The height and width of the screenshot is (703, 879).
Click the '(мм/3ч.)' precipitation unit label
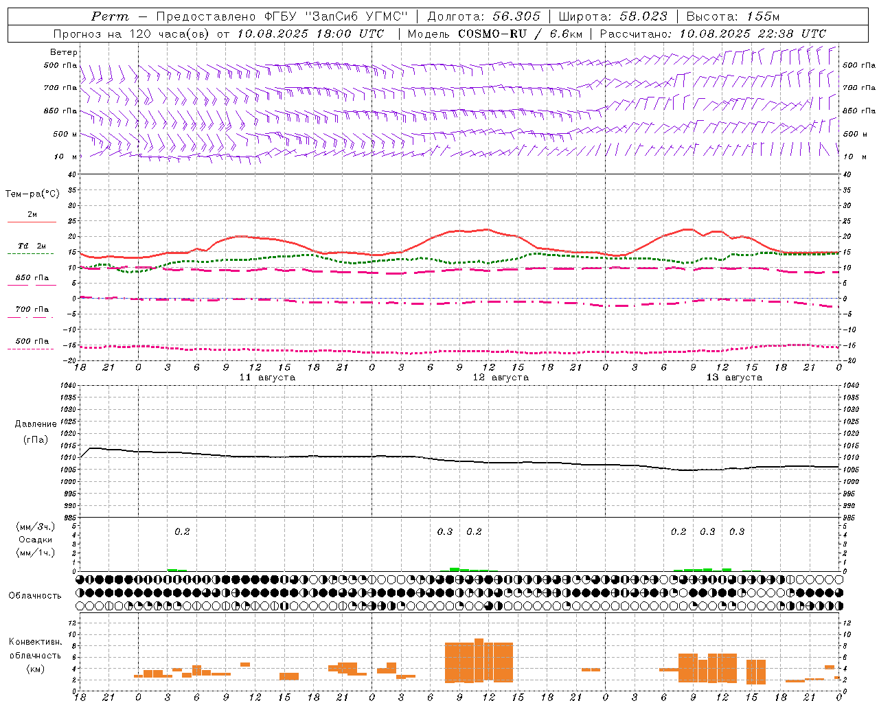(x=35, y=527)
